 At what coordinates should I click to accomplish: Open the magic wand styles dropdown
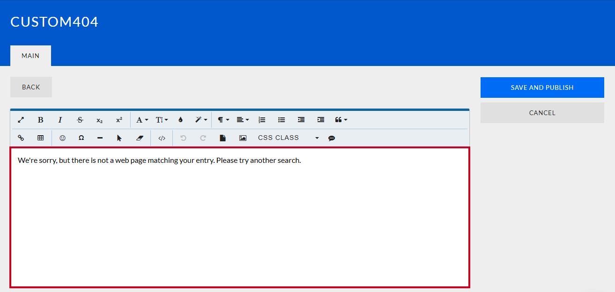201,120
